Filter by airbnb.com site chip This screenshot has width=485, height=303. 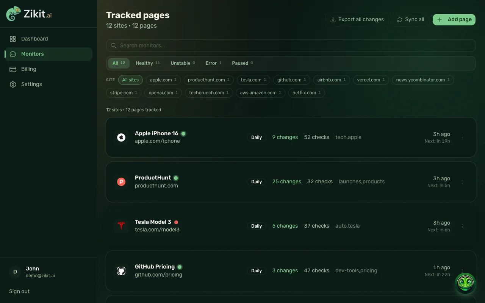click(x=332, y=80)
